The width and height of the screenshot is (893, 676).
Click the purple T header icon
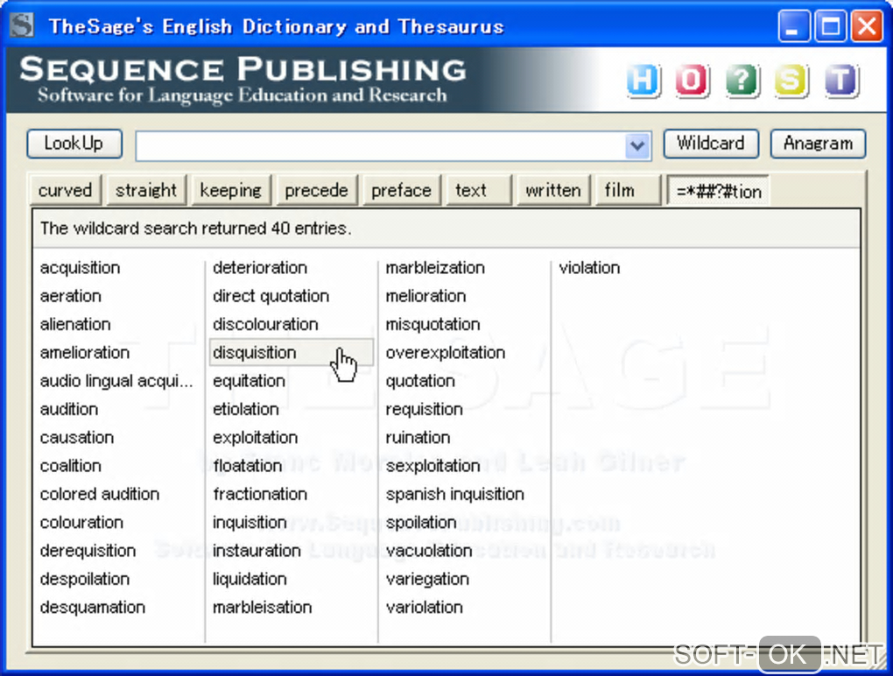coord(840,80)
